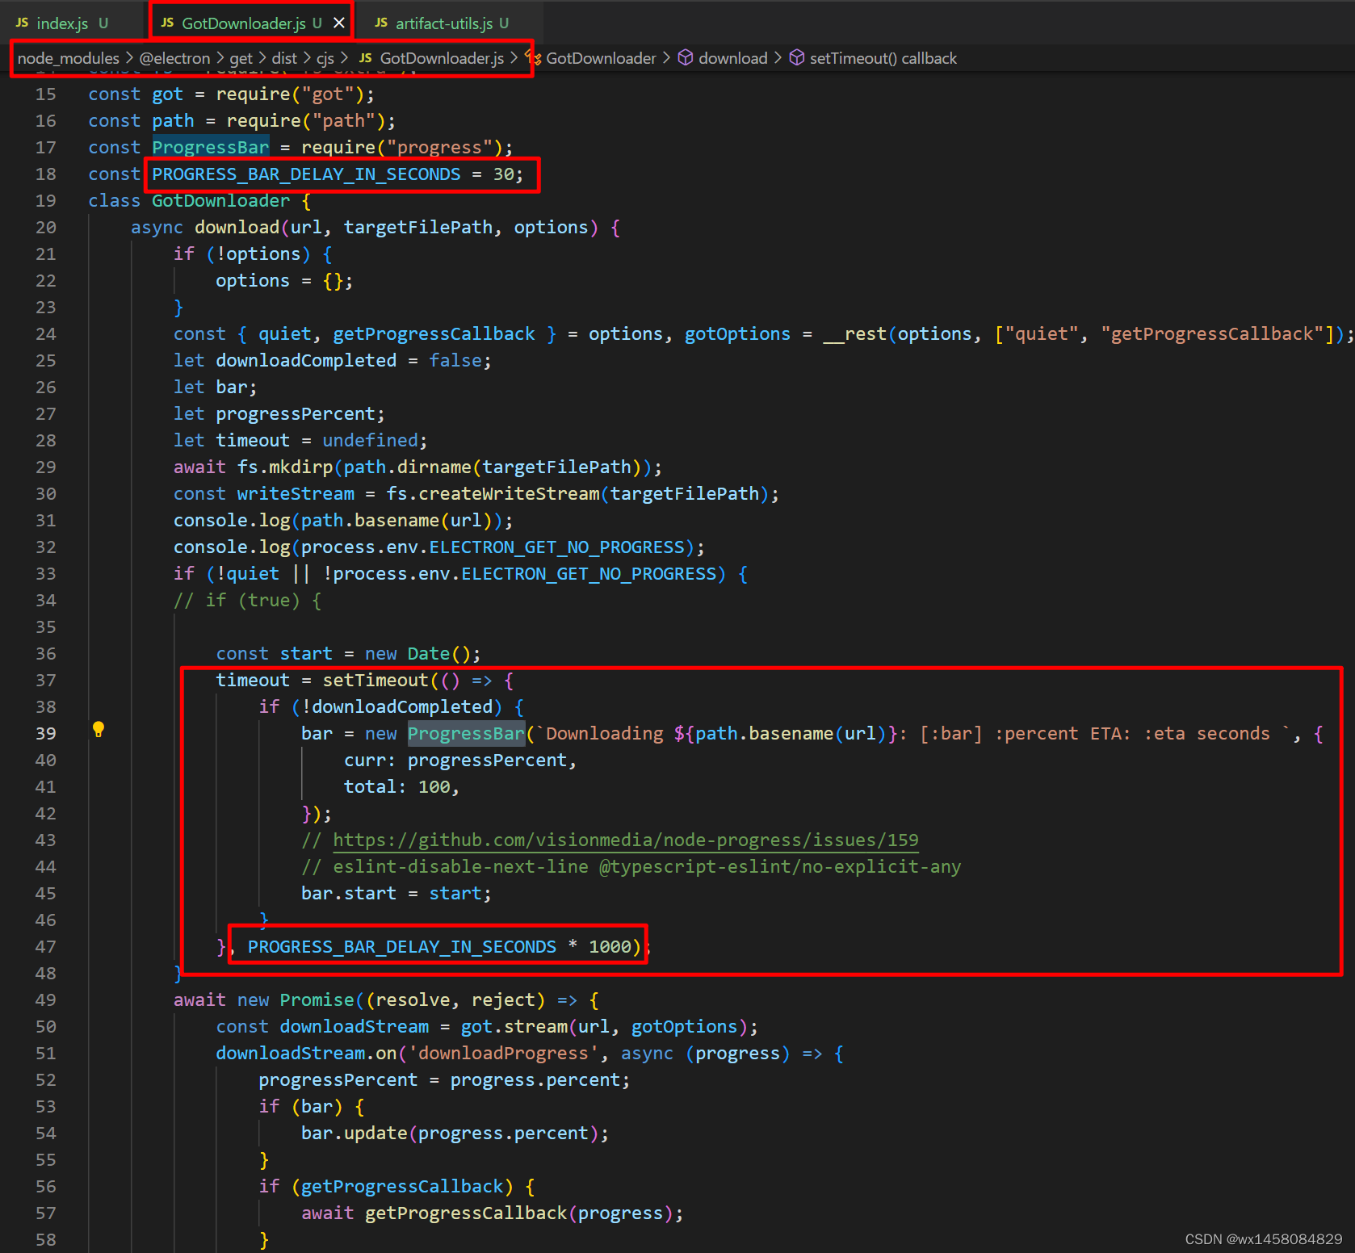This screenshot has width=1355, height=1253.
Task: Click PROGRESS_BAR_DELAY_IN_SECONDS constant on line 18
Action: click(306, 174)
